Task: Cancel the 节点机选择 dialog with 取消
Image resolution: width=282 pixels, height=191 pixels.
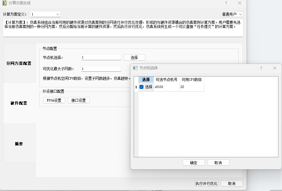Action: pos(218,163)
